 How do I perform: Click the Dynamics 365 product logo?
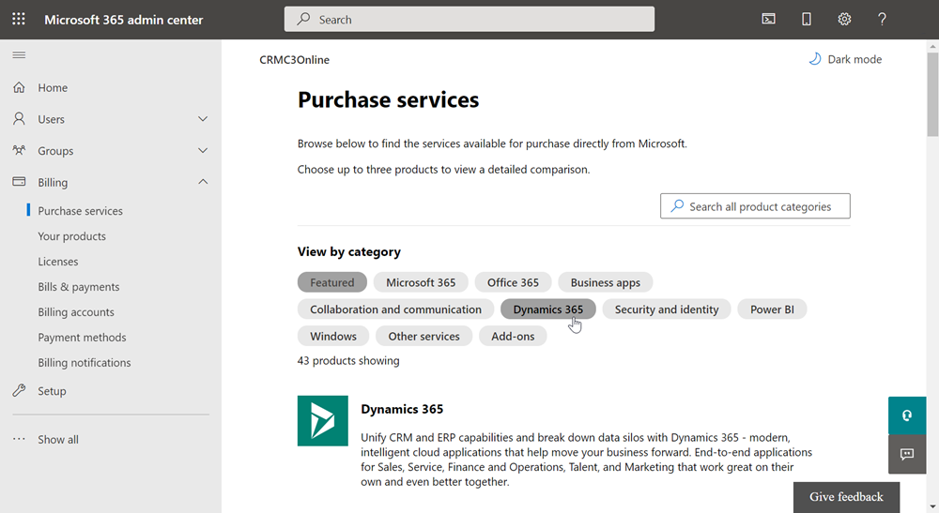tap(322, 420)
